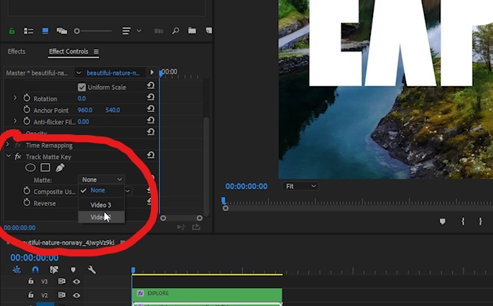
Task: Toggle Snap in Timeline magnet icon
Action: click(x=35, y=269)
